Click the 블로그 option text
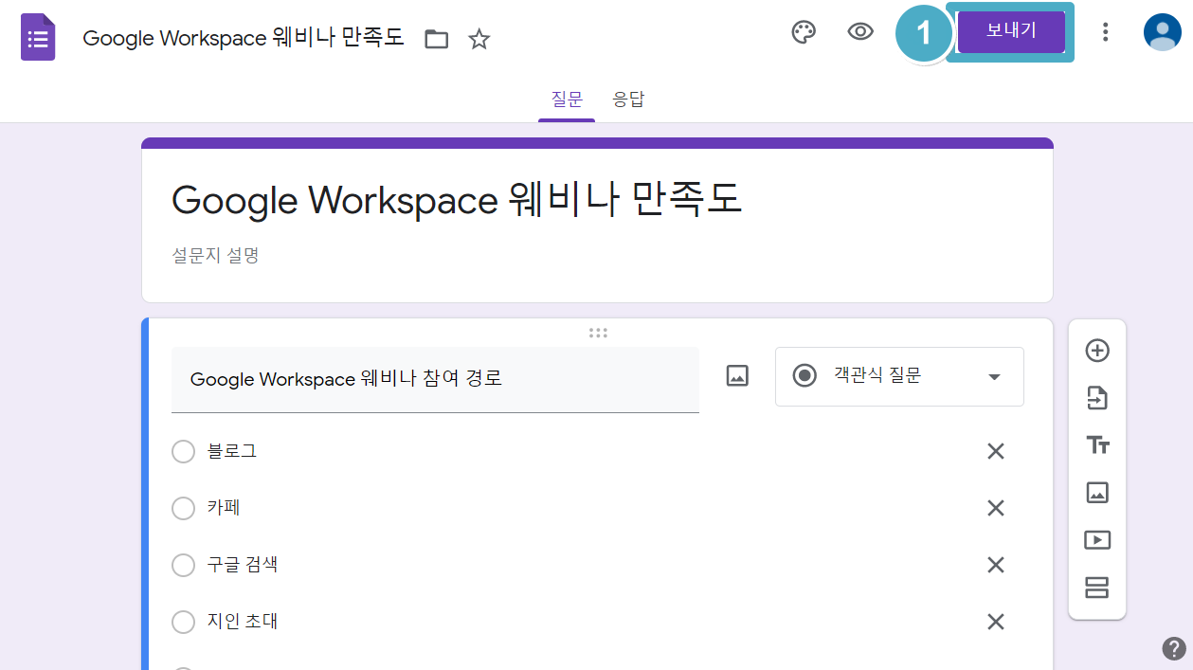Screen dimensions: 1193x670 coord(232,451)
